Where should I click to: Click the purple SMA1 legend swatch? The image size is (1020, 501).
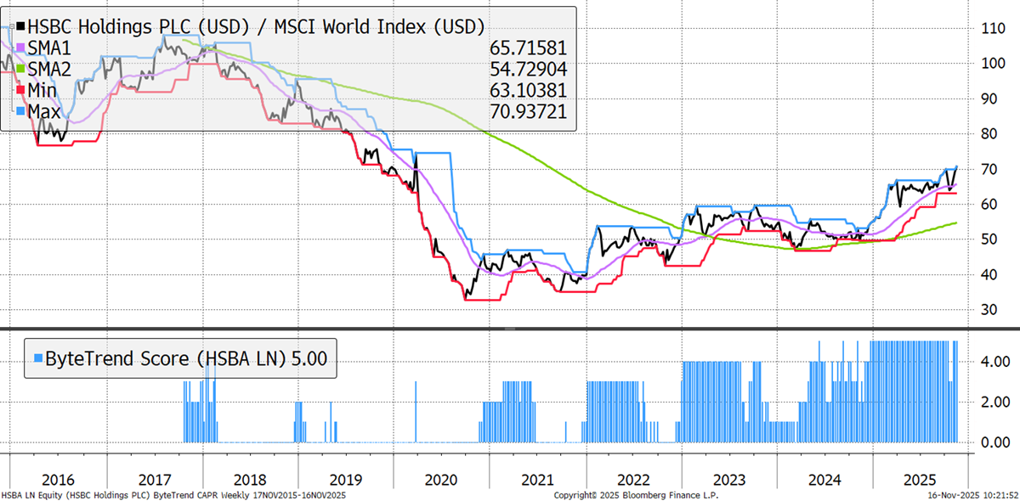20,48
